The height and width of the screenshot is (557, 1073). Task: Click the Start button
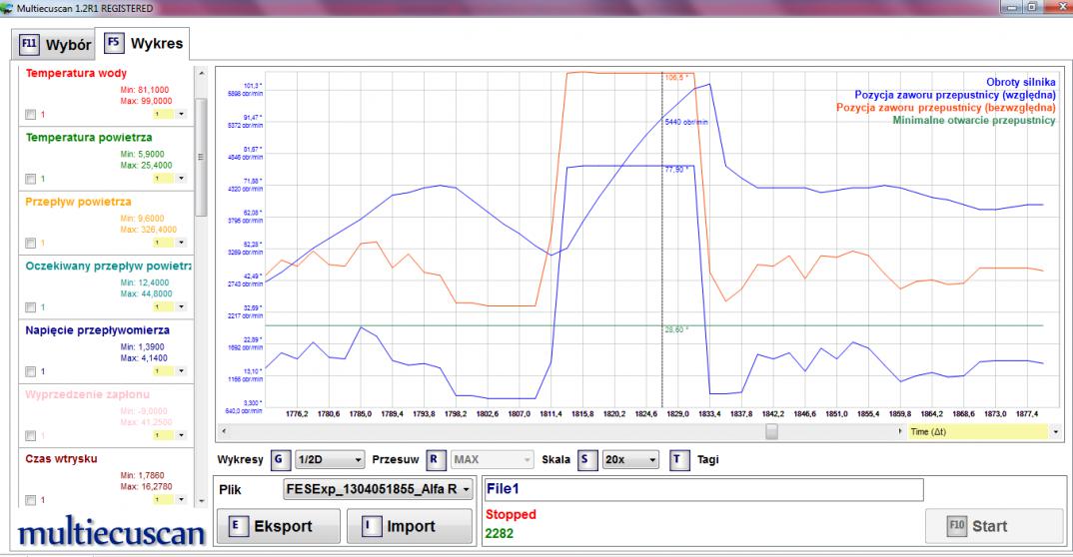994,526
